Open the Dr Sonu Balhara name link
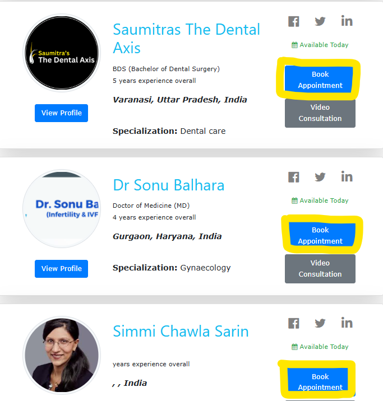383x401 pixels. [x=169, y=185]
